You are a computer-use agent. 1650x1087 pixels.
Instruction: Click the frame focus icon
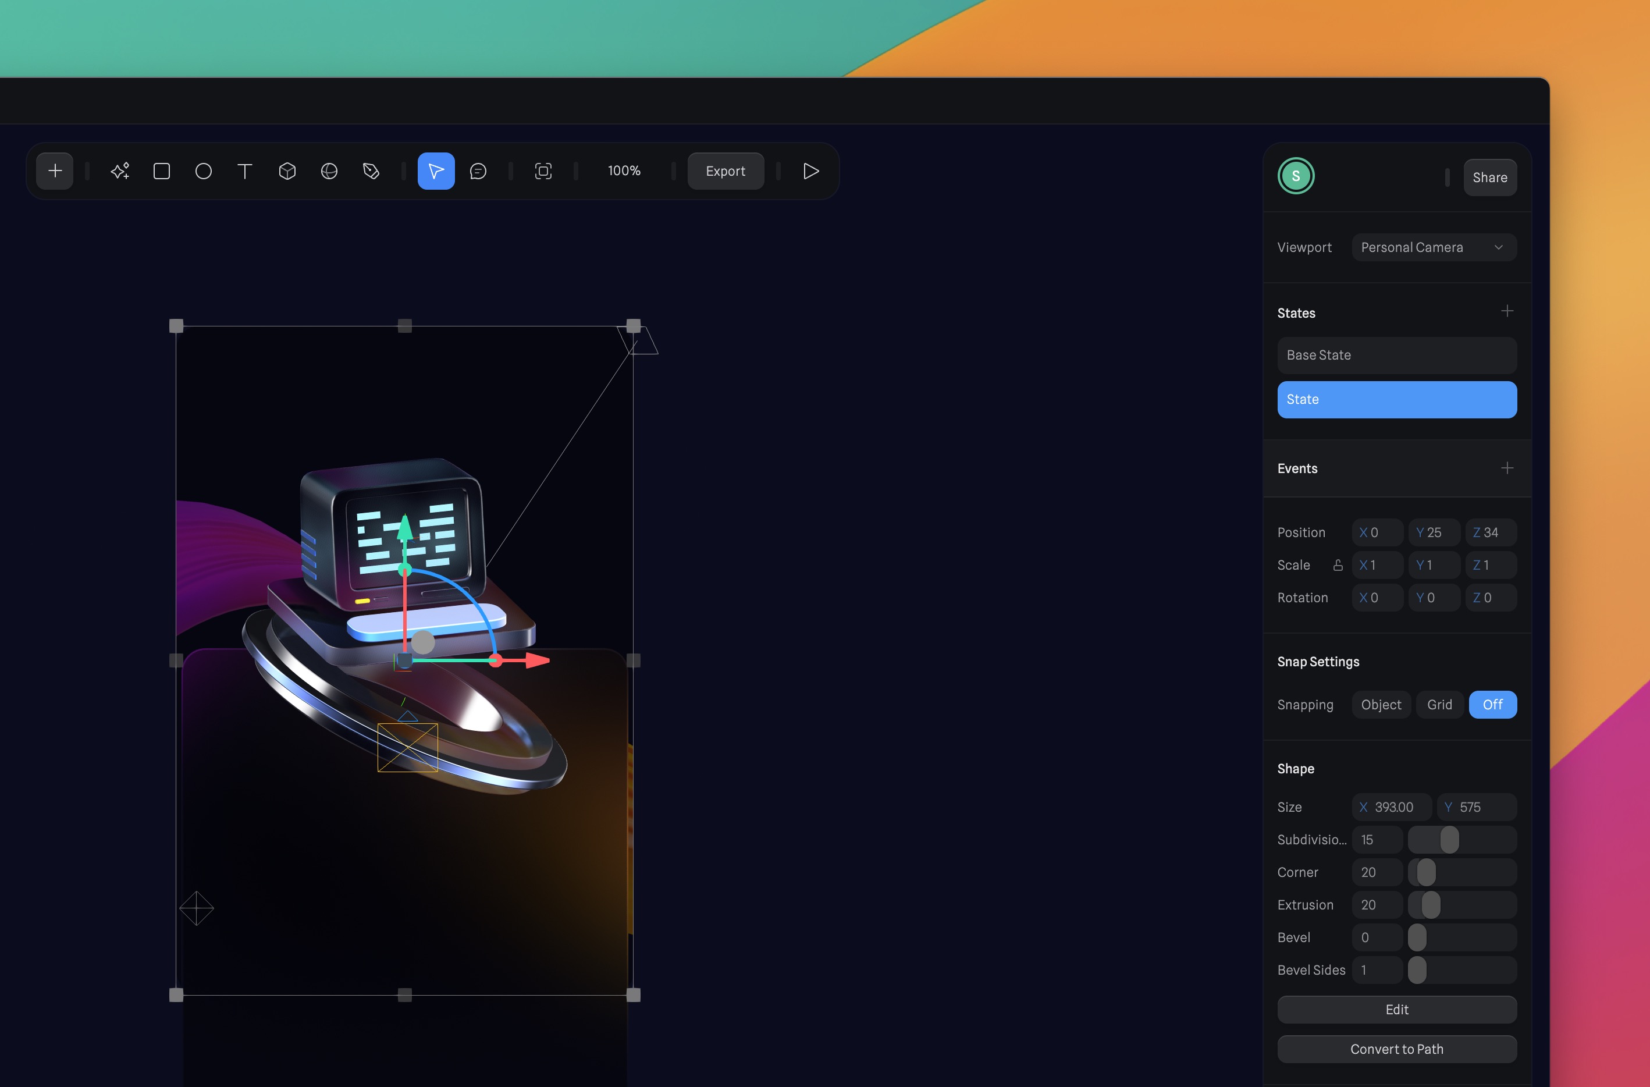543,170
